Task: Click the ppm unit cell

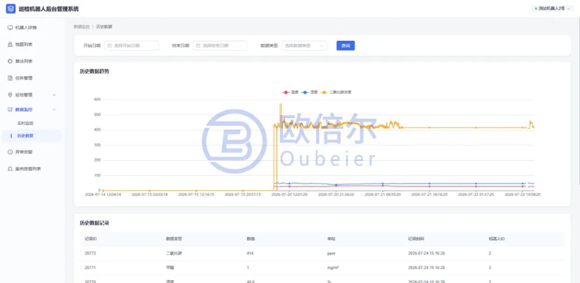Action: (331, 254)
